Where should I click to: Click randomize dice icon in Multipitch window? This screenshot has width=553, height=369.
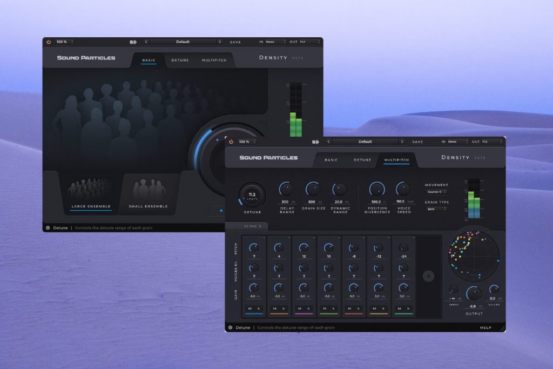pyautogui.click(x=315, y=142)
